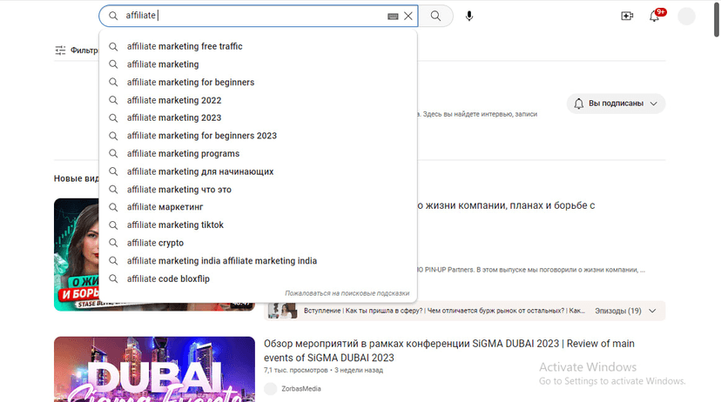This screenshot has width=721, height=402.
Task: Choose 'affiliate marketing for beginners 2023'
Action: [x=258, y=136]
